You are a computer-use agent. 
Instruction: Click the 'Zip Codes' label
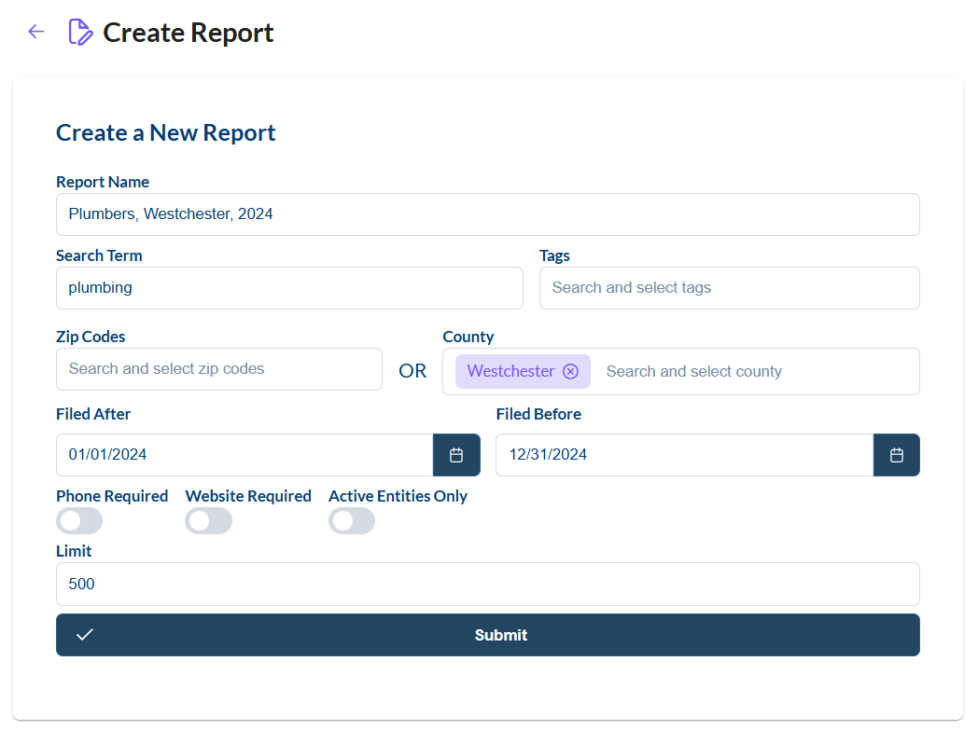pos(91,337)
